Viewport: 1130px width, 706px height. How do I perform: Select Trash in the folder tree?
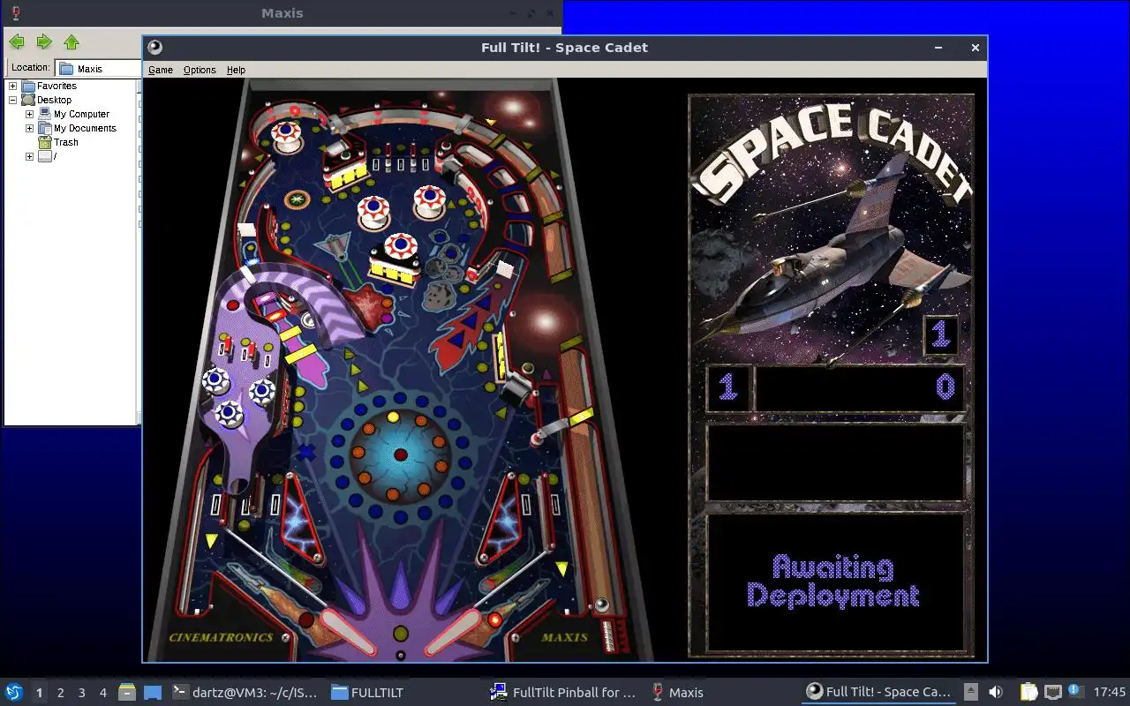pos(65,142)
